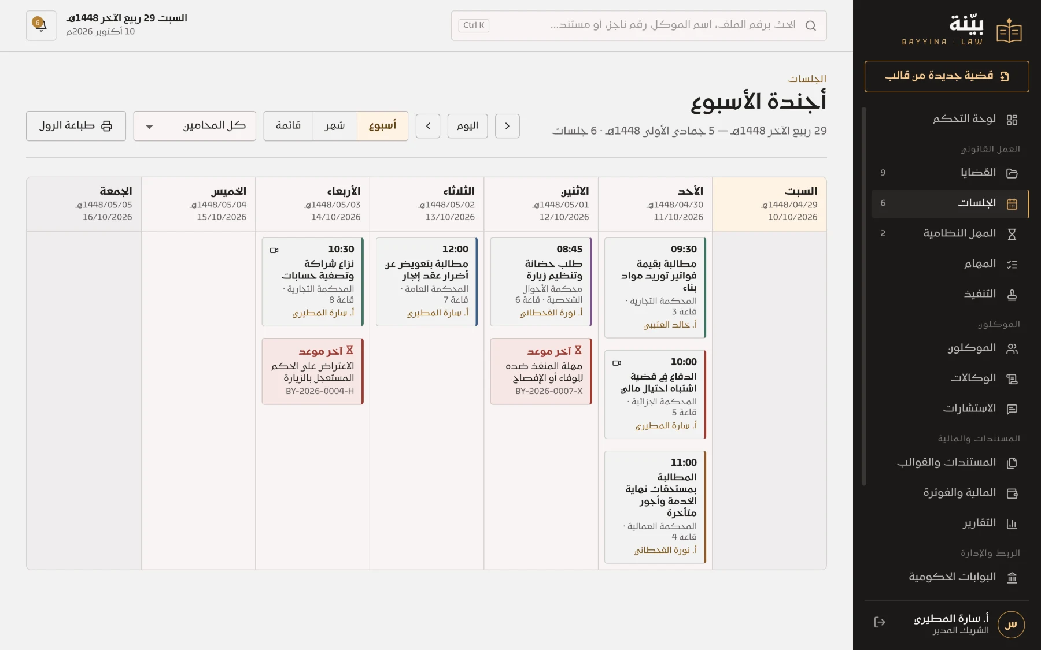Jump to today with اليوم button
Screen dimensions: 1041x650
click(468, 126)
